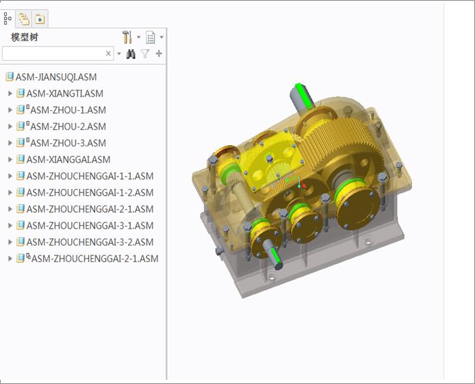This screenshot has height=384, width=475.
Task: Select ASM-ZHOU-3.ASM in the tree
Action: tap(68, 143)
